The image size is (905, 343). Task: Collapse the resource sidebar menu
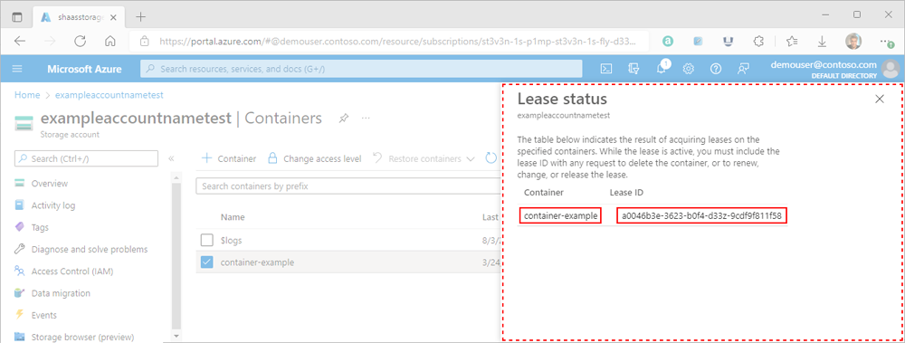[x=171, y=158]
